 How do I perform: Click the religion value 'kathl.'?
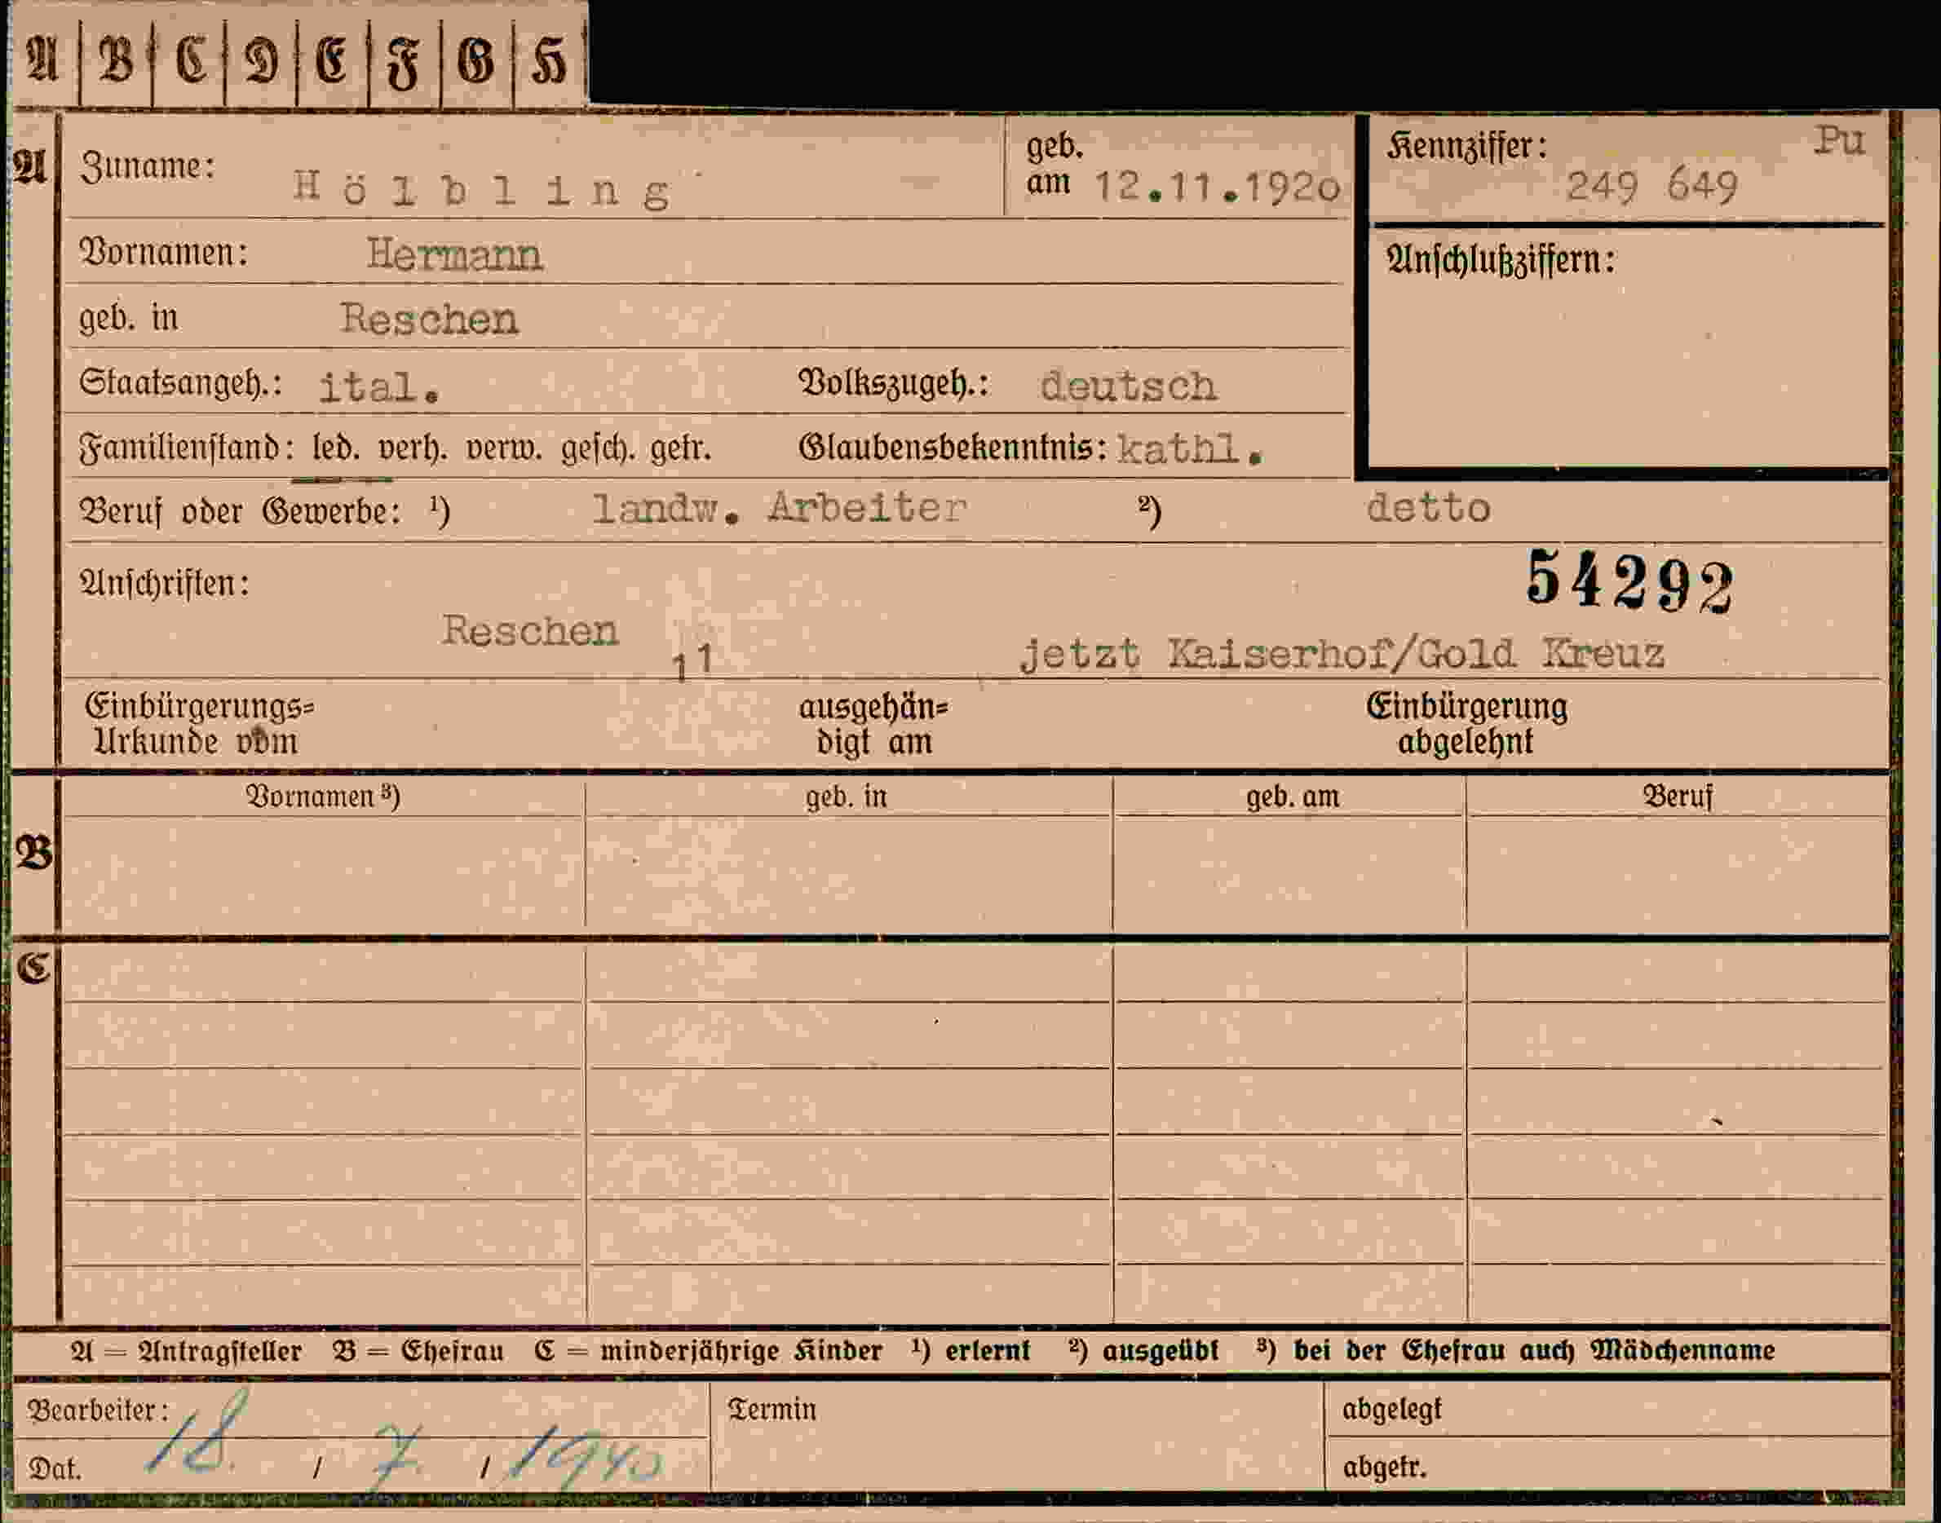1190,448
